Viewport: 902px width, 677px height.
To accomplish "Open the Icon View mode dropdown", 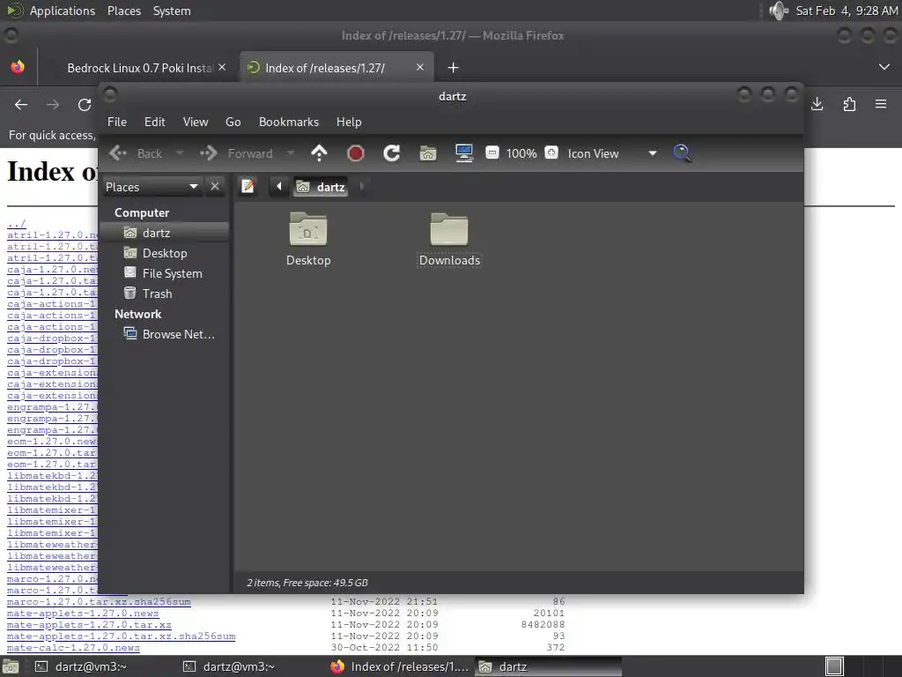I will [x=612, y=153].
